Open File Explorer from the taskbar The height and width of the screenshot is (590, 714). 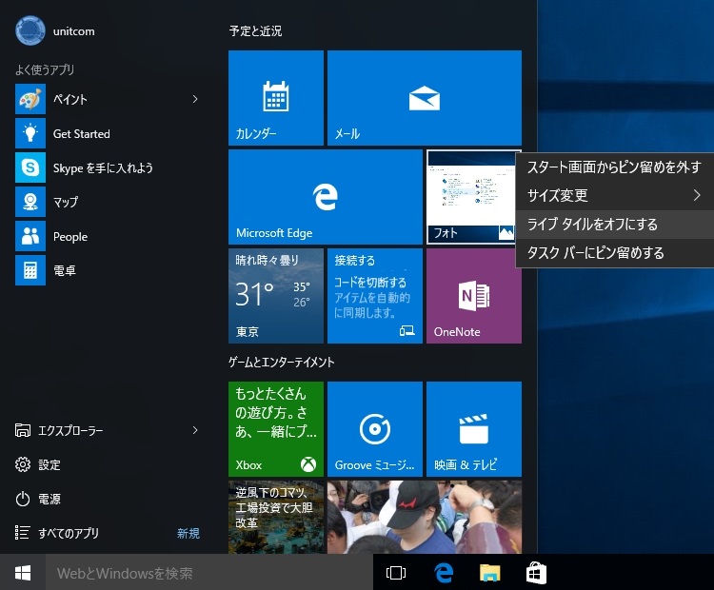489,573
